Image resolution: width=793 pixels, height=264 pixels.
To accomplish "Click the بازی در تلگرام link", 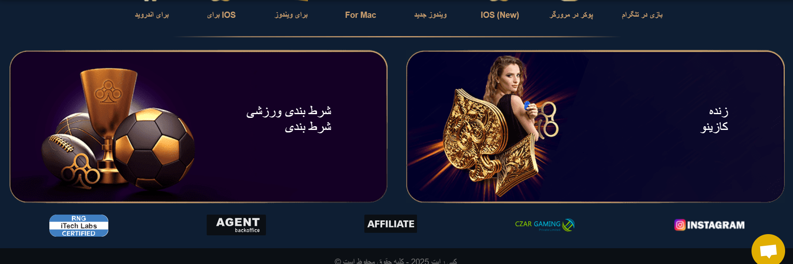I will [x=642, y=15].
